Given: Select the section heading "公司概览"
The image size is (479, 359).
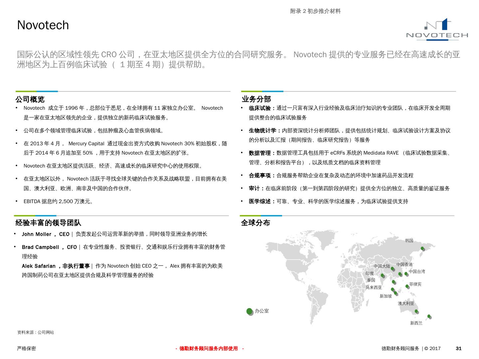Looking at the screenshot, I should [30, 99].
